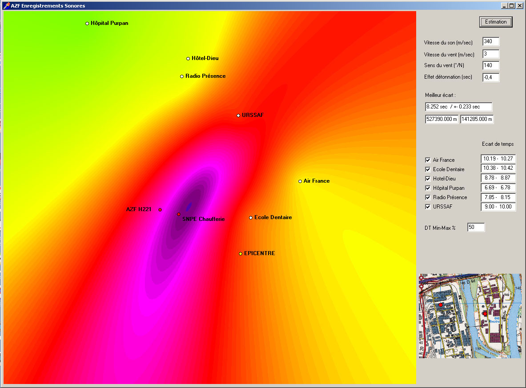Edit the Ecole Dentaire time range field
Viewport: 526px width, 388px height.
[498, 168]
